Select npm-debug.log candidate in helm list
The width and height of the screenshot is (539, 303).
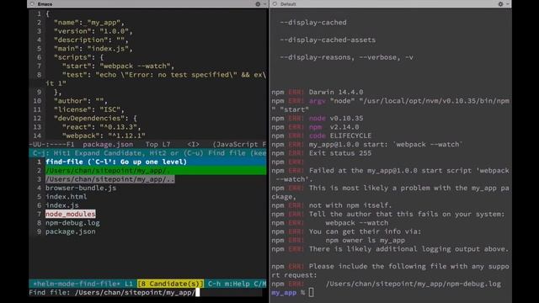(x=72, y=222)
